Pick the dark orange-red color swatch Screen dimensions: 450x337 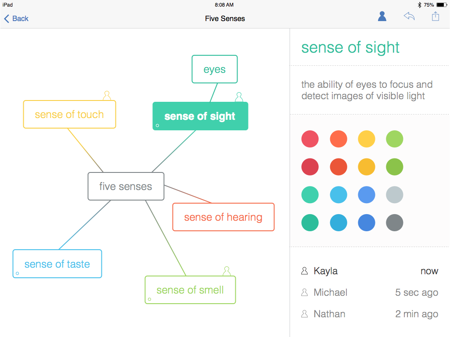pyautogui.click(x=338, y=167)
